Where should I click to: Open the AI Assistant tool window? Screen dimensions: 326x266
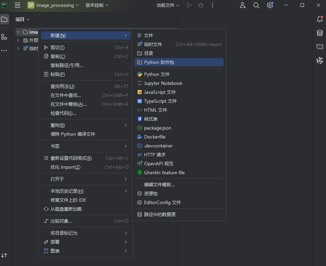click(320, 60)
